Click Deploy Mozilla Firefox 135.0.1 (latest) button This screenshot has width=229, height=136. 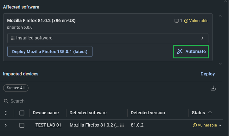(x=50, y=51)
